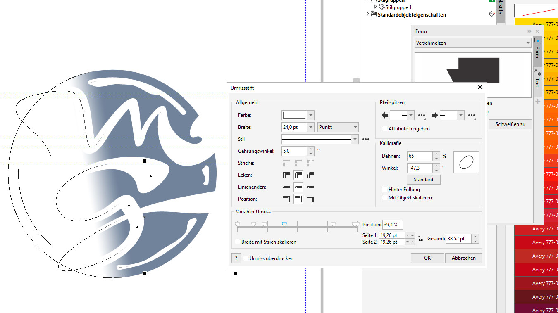Screen dimensions: 558x313
Task: Collapse the Form docker with double-arrow icon
Action: (x=529, y=31)
